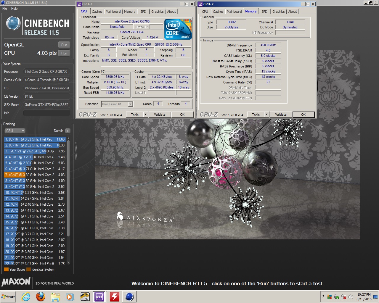Image resolution: width=379 pixels, height=303 pixels.
Task: Select ranking row 3 AMD Opteron 7.95
Action: pos(35,151)
